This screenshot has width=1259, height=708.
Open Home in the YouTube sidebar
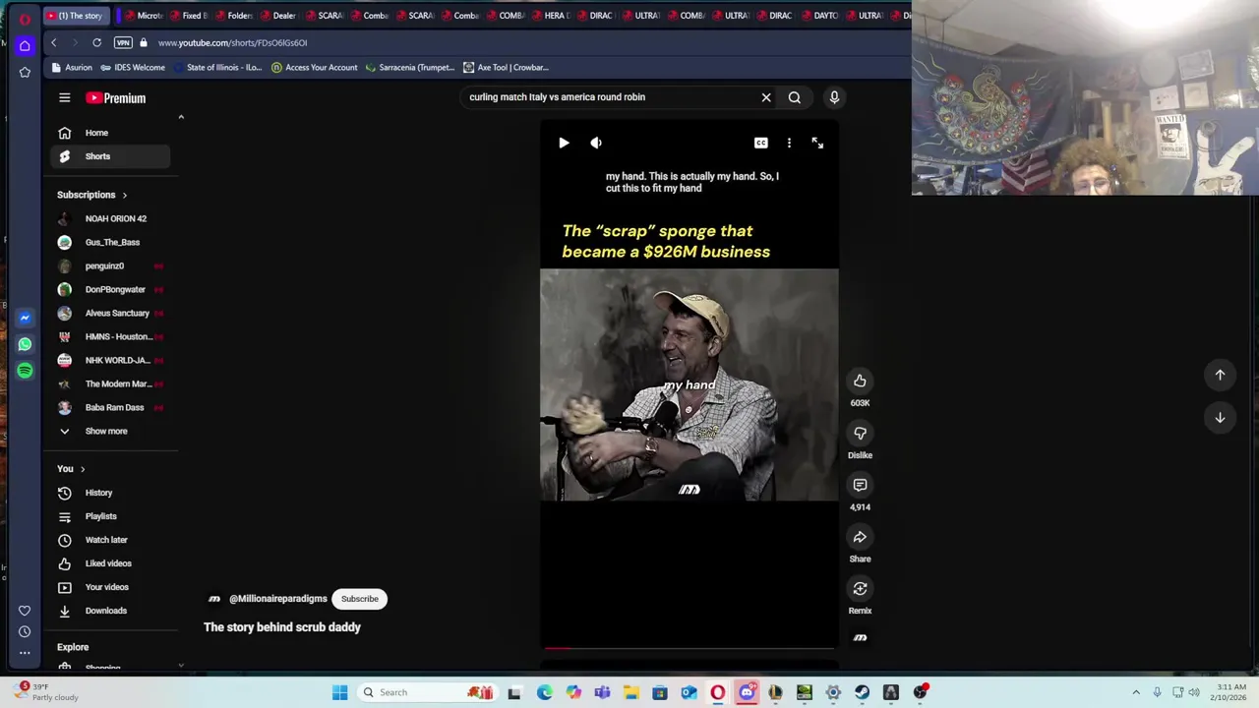(110, 133)
